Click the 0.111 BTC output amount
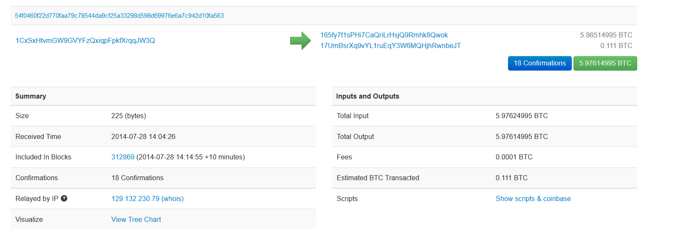 coord(616,46)
